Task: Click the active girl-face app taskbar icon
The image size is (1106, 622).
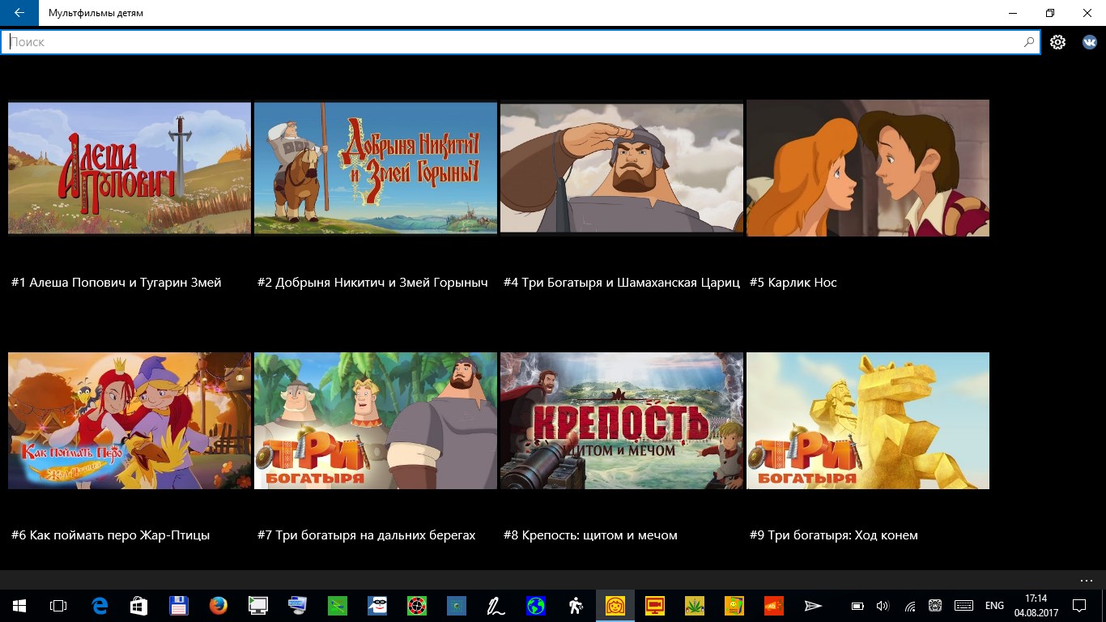Action: click(615, 606)
